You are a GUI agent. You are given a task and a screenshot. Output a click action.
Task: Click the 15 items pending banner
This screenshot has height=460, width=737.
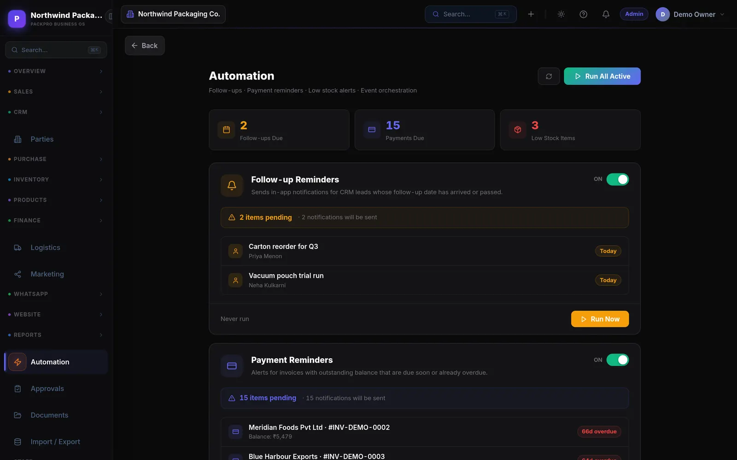(424, 398)
